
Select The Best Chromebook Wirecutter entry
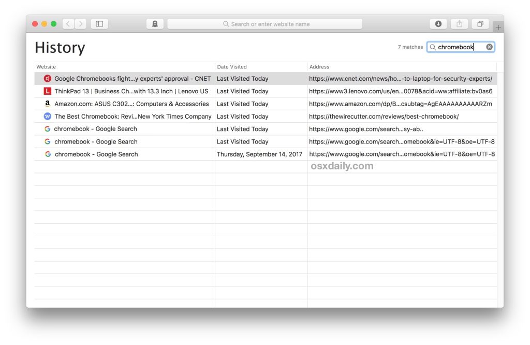click(x=266, y=117)
